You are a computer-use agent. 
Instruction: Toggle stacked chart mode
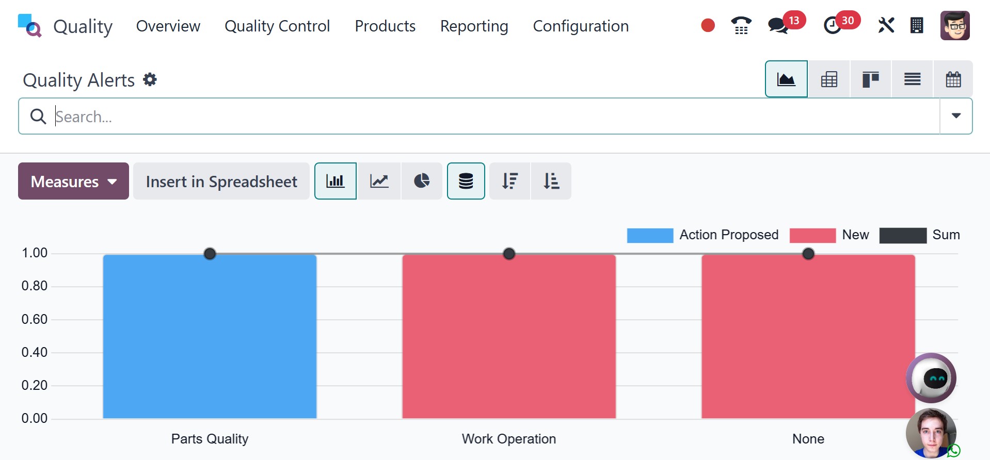tap(466, 181)
